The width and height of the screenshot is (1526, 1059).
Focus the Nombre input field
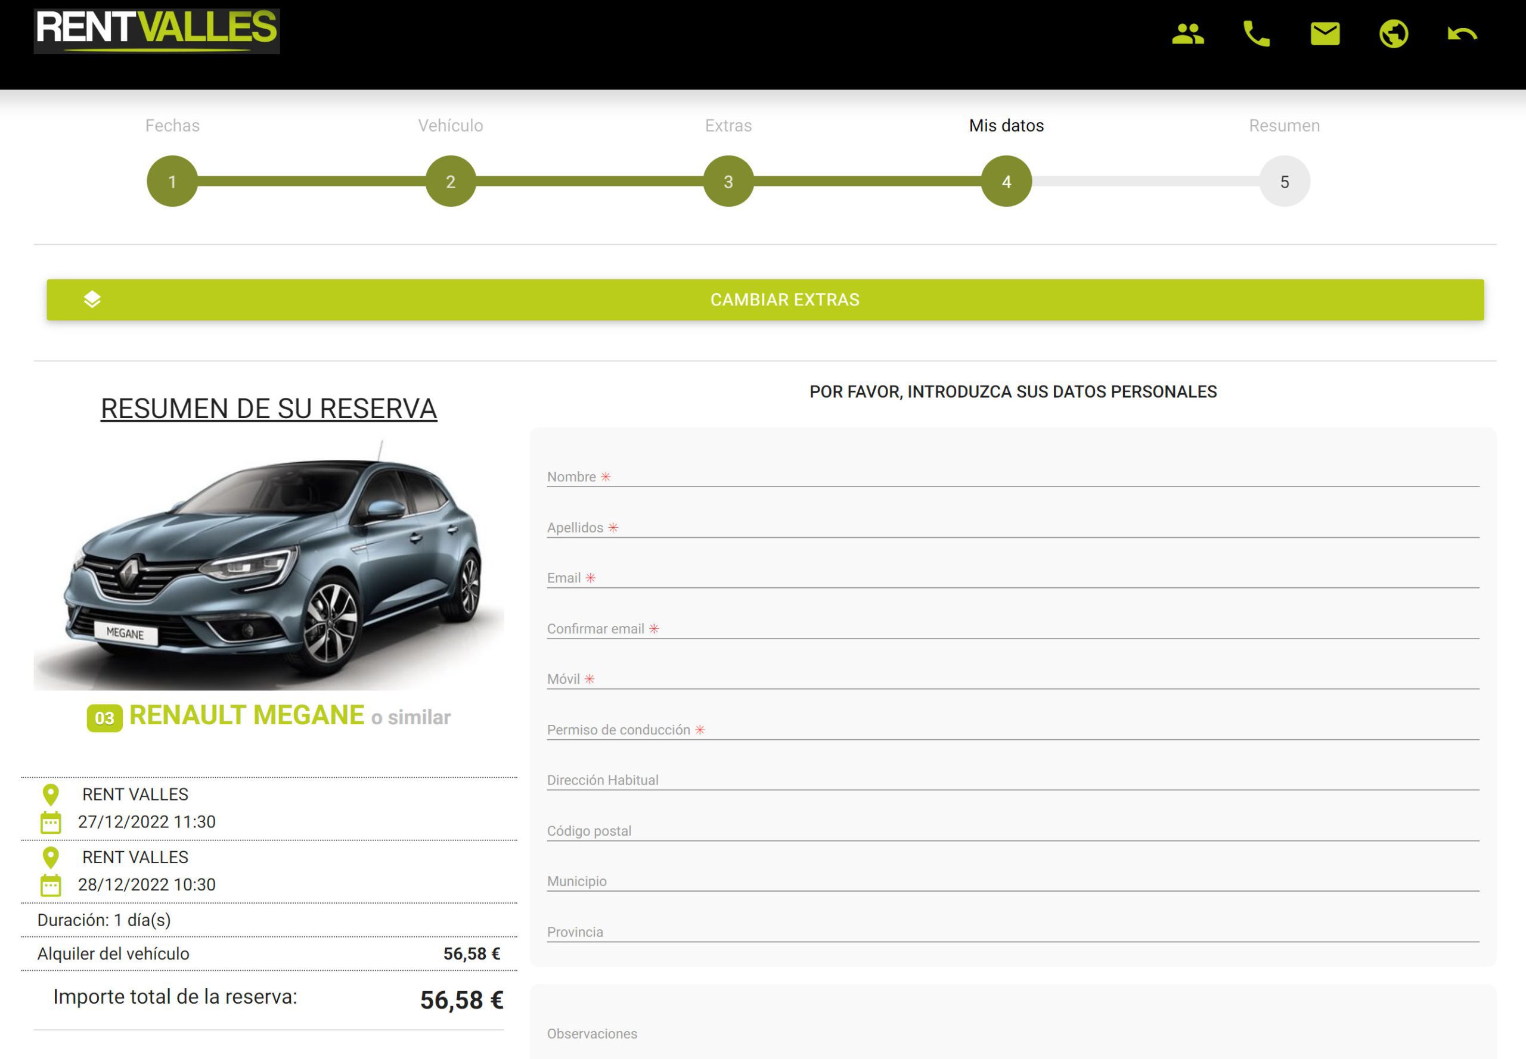coord(1013,476)
